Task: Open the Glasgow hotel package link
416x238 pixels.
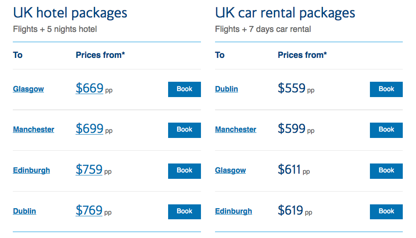Action: [x=28, y=89]
